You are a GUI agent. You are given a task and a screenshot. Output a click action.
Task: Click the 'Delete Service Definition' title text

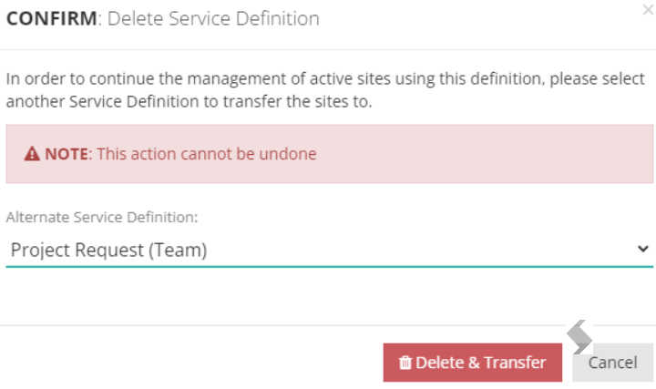213,18
